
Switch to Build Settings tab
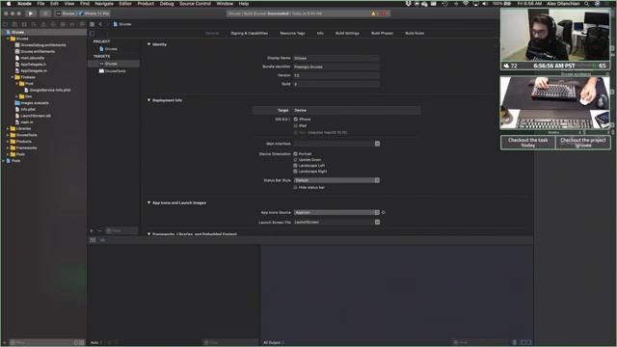click(x=347, y=34)
